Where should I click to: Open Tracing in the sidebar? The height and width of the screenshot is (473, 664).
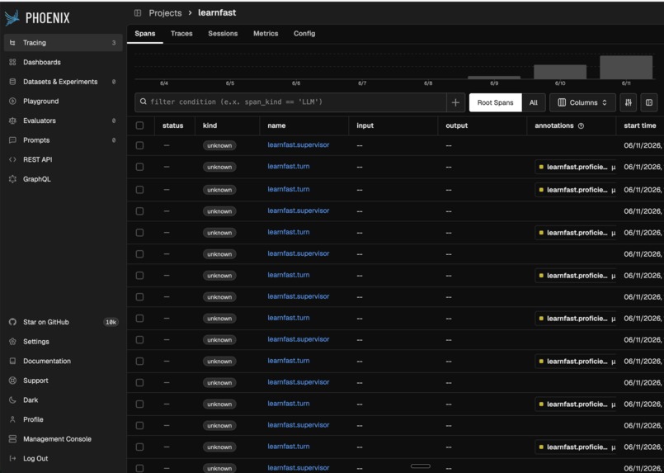click(x=63, y=43)
